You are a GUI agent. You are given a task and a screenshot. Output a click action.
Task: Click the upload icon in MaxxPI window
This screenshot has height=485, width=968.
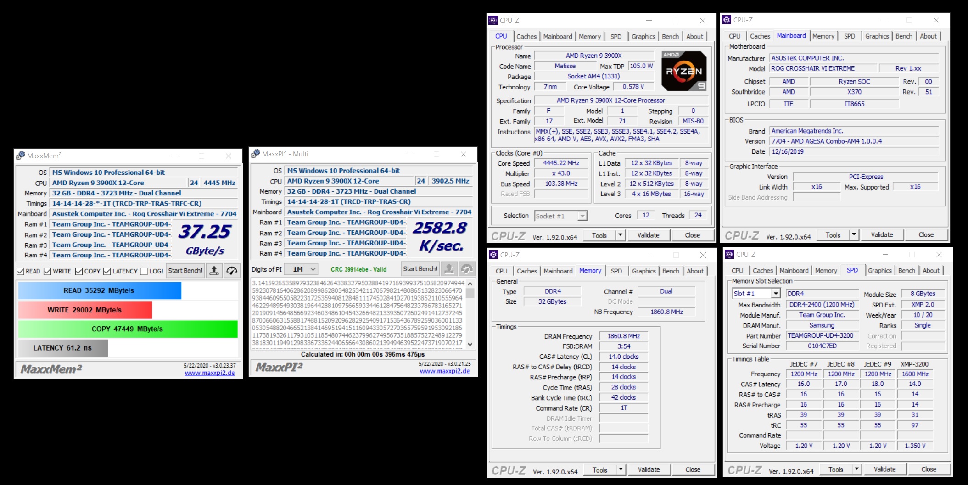[x=449, y=269]
